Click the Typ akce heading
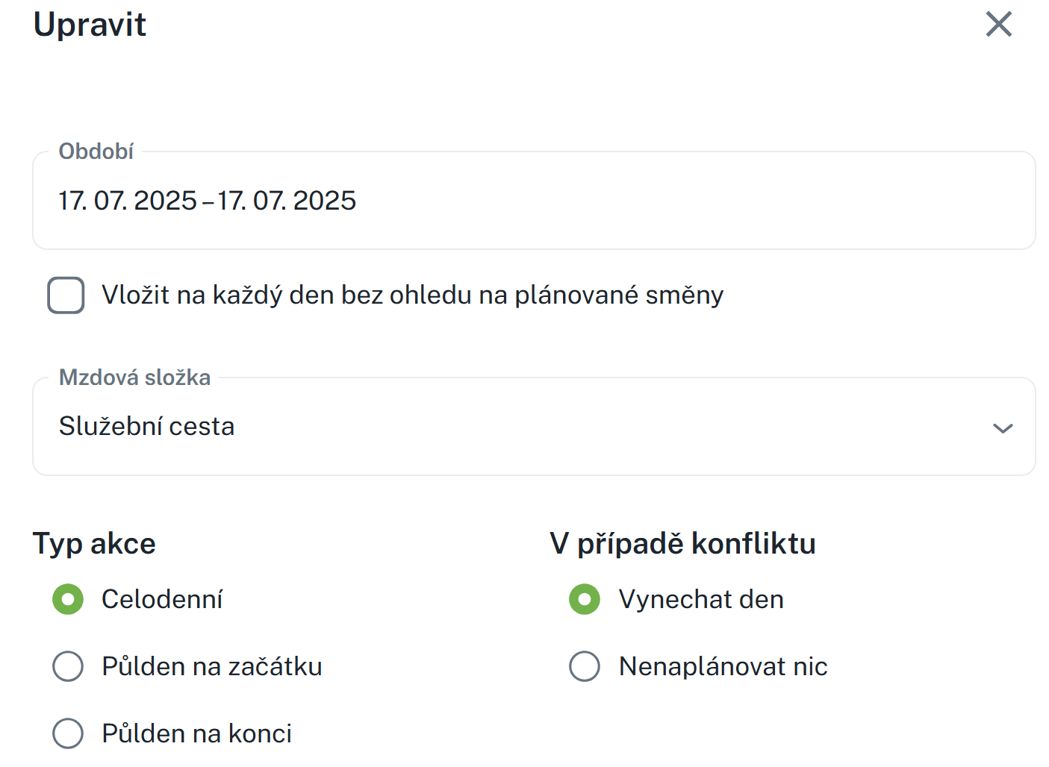The width and height of the screenshot is (1049, 767). pos(95,544)
